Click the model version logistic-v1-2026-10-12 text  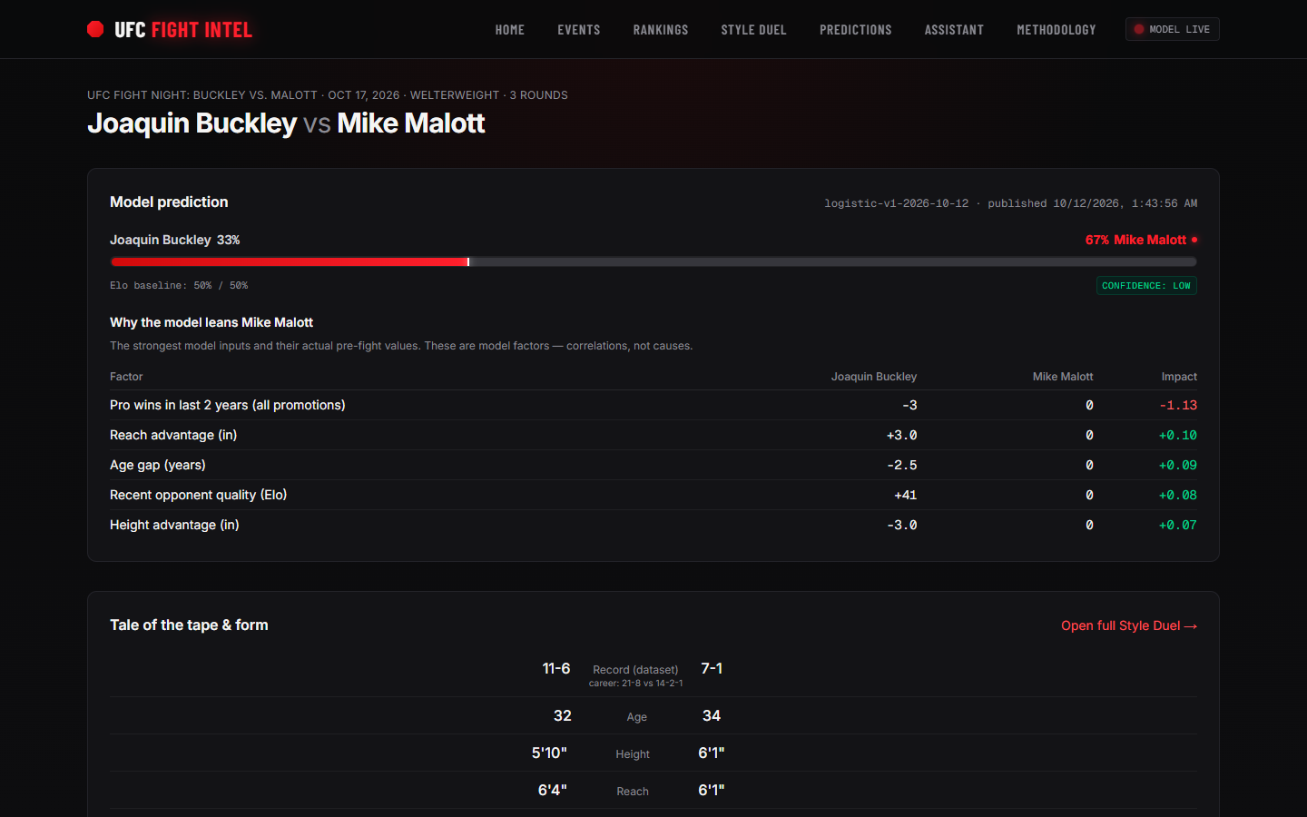tap(897, 203)
